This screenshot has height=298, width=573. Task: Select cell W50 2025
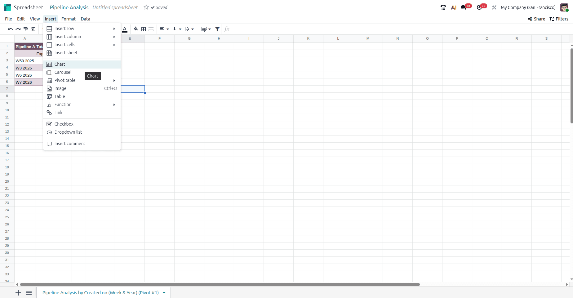[25, 61]
